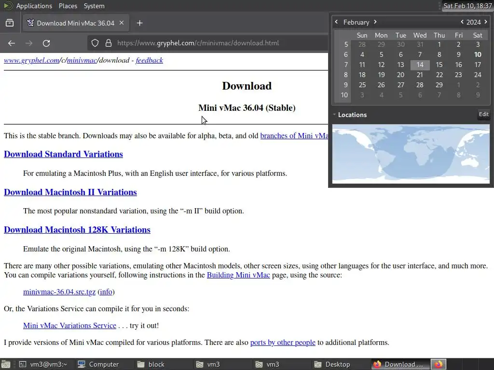Go to previous month in calendar
Image resolution: width=494 pixels, height=370 pixels.
point(336,22)
